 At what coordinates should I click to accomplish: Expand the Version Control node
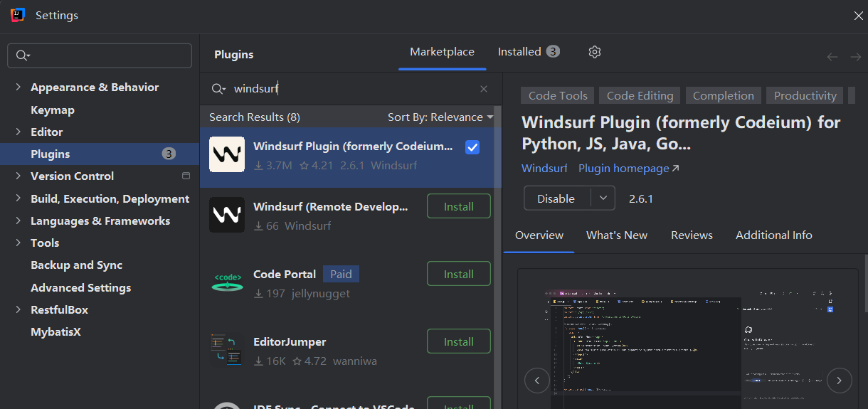click(x=18, y=176)
